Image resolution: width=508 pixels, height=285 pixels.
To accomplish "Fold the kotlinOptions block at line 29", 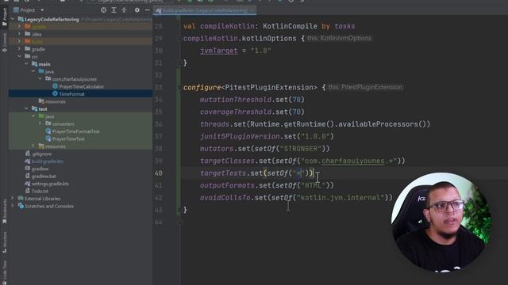I will [x=180, y=39].
